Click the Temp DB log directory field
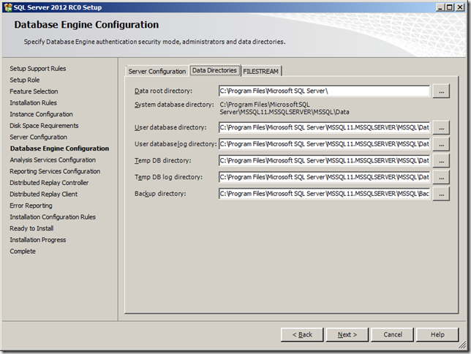Viewport: 471px width, 354px height. 324,177
